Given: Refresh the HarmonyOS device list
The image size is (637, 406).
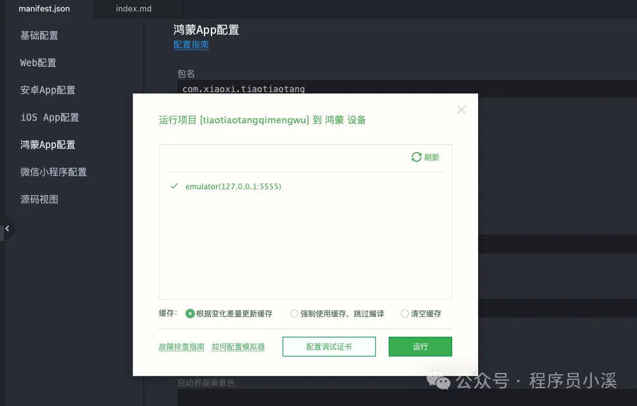Looking at the screenshot, I should (426, 157).
